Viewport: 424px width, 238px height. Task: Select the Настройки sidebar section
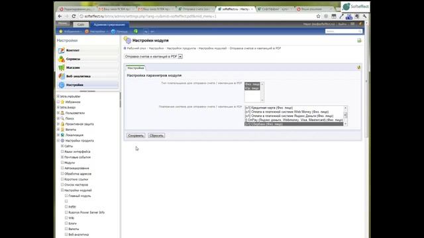[x=88, y=85]
